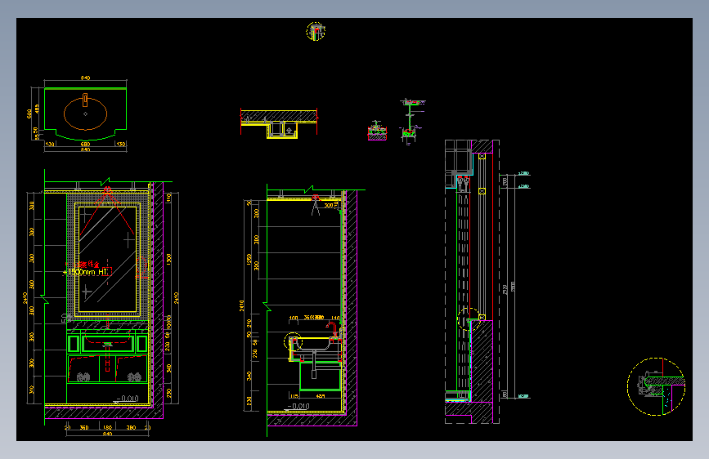Select the orange oval basin in the sink plan
The image size is (709, 459).
[x=86, y=114]
